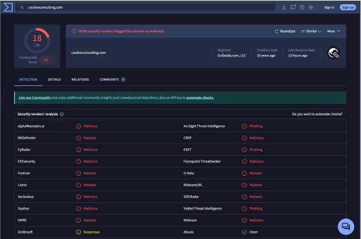
Task: Click info icon beside Security vendors' analysis
Action: (x=62, y=114)
